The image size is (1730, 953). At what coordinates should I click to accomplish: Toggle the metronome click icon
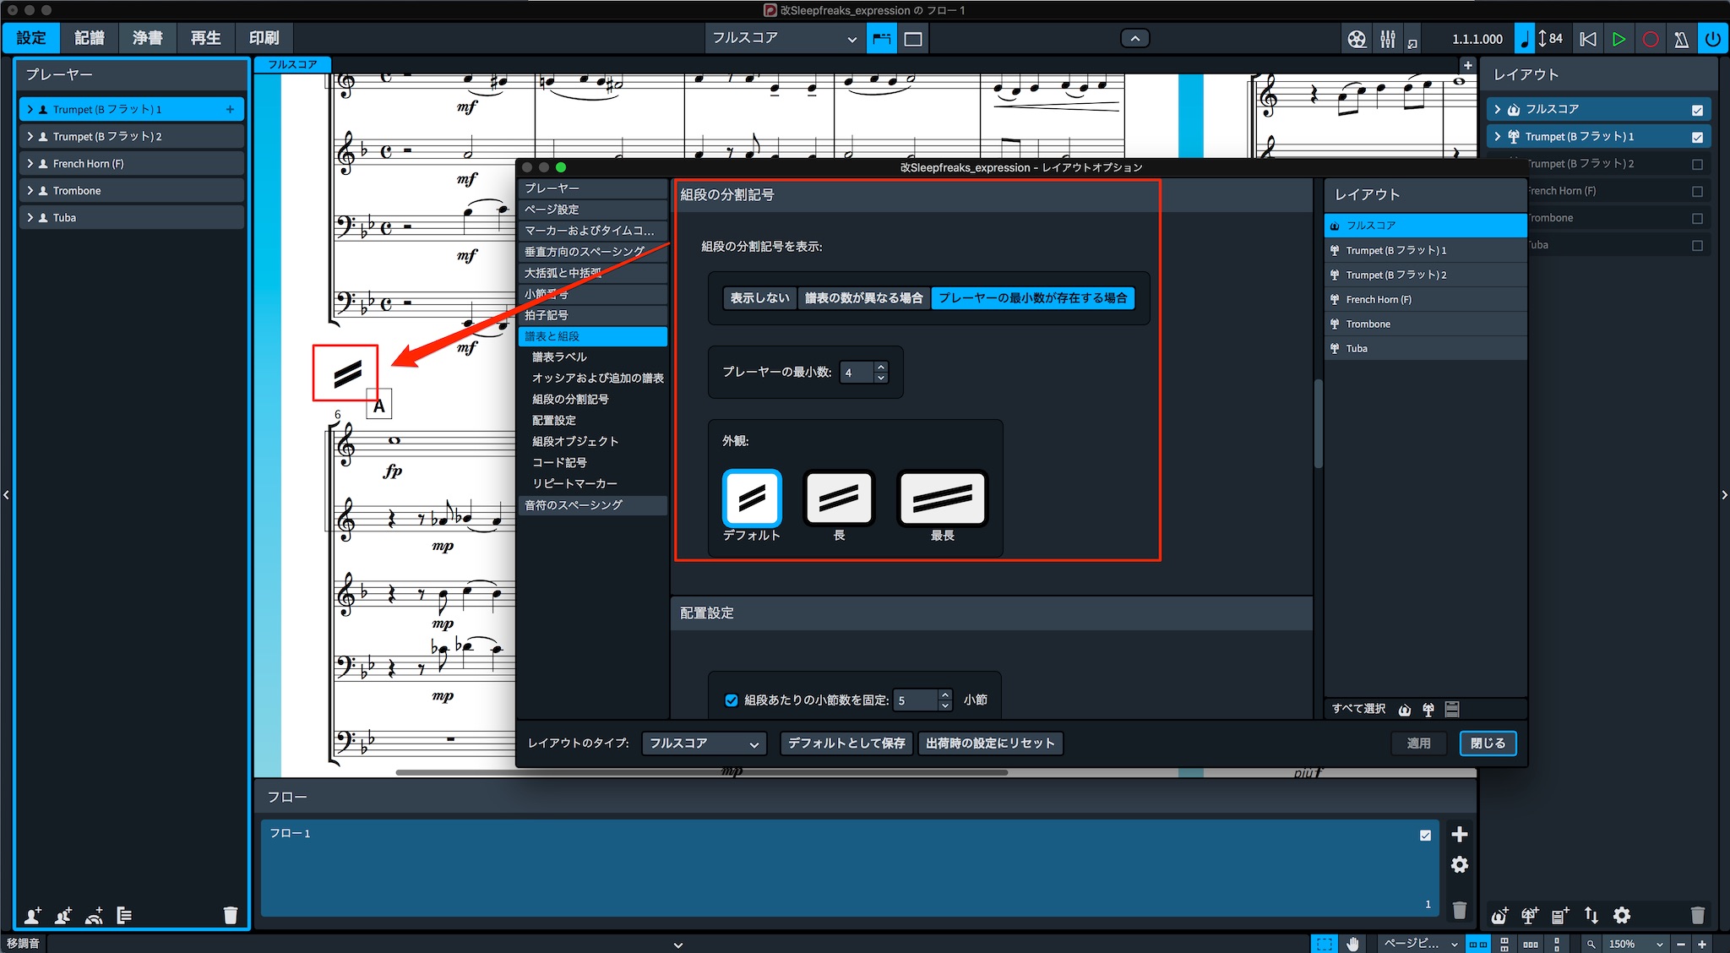pyautogui.click(x=1681, y=39)
